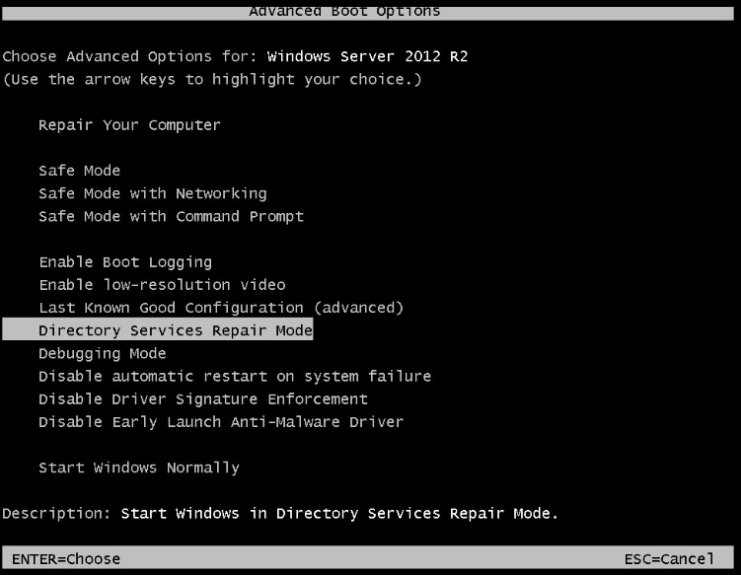The image size is (741, 575).
Task: Click the description sentence starting 'Start Windows in'
Action: 339,513
